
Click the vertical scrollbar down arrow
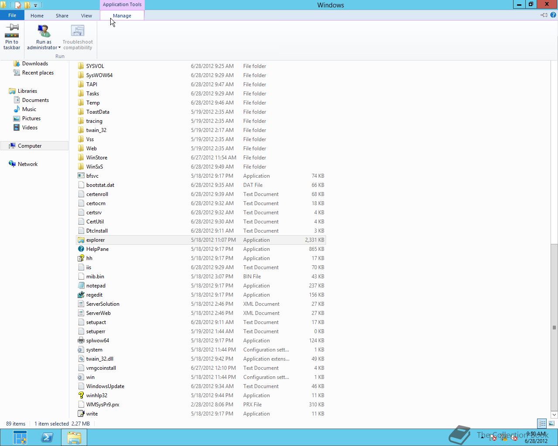click(x=554, y=414)
